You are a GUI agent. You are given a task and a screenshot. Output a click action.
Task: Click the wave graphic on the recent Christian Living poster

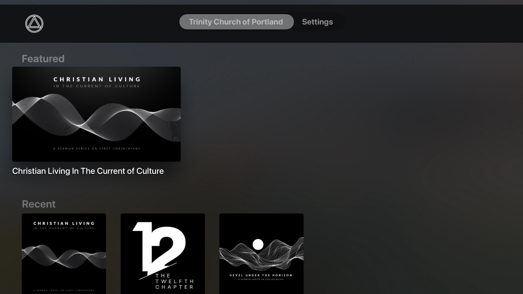(x=64, y=255)
